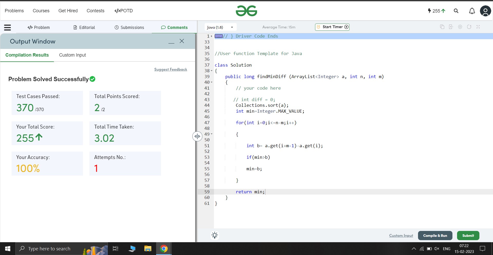
Task: Switch to the Problem tab
Action: coord(39,27)
